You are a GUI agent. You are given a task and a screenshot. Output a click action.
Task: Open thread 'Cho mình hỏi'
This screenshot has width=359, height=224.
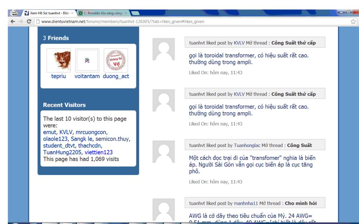[301, 203]
